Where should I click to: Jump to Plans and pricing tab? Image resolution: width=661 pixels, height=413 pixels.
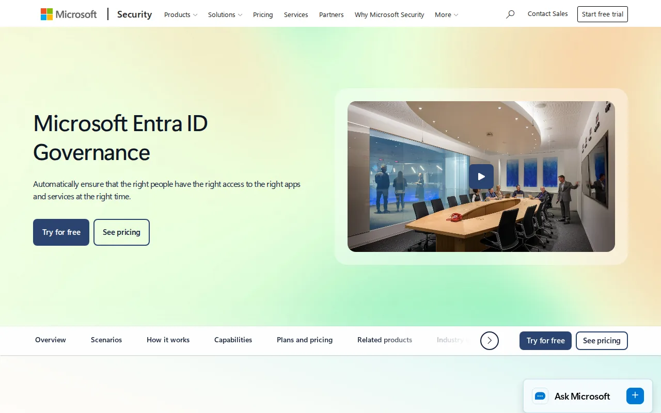coord(305,340)
